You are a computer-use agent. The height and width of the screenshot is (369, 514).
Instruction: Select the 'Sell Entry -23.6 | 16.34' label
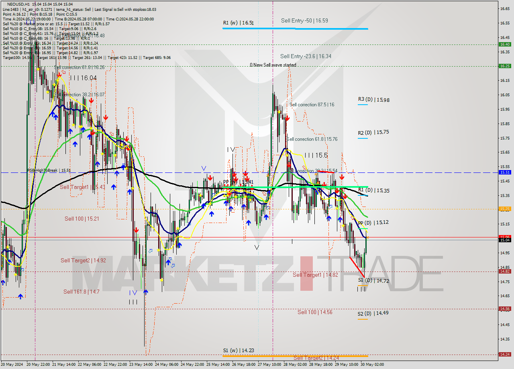click(306, 57)
